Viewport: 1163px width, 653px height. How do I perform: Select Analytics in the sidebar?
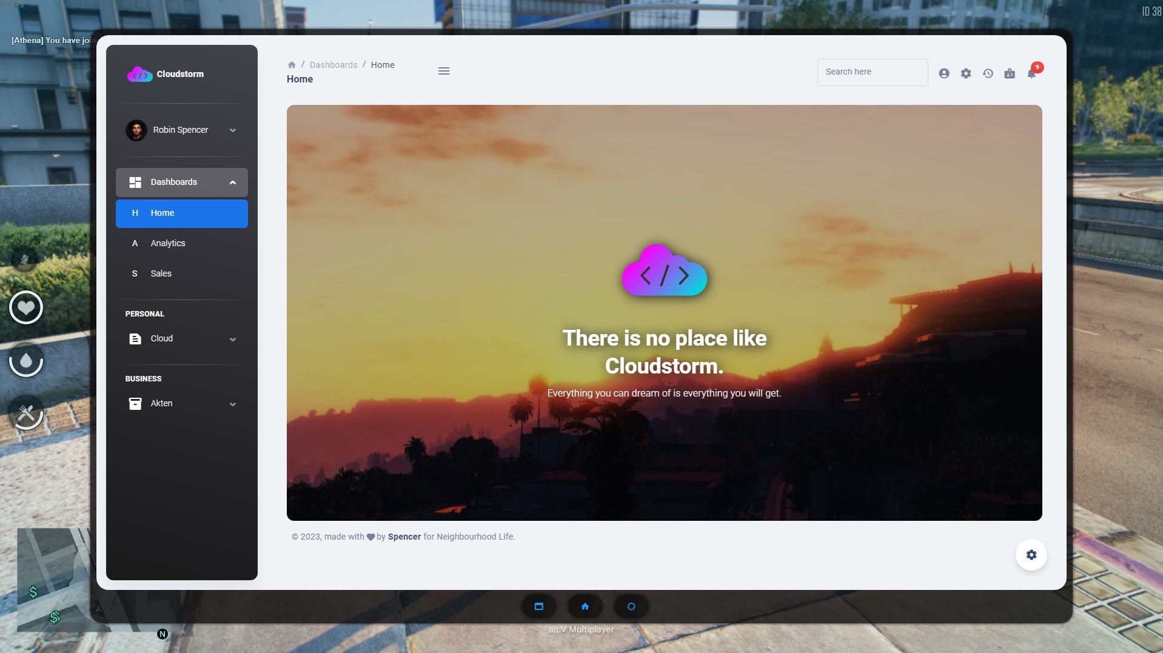coord(168,244)
